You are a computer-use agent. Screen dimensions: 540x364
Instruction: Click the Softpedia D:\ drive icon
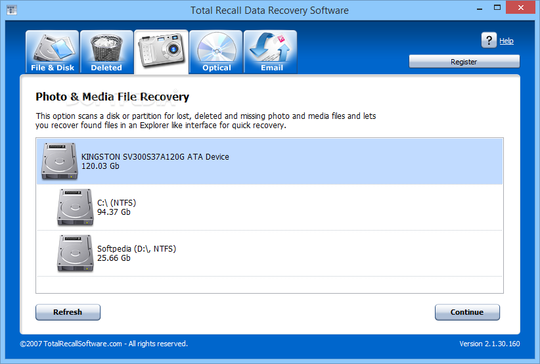(x=75, y=254)
